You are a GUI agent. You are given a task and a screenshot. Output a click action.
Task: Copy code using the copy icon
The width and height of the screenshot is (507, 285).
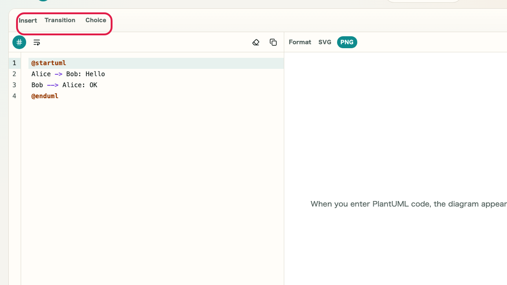273,42
